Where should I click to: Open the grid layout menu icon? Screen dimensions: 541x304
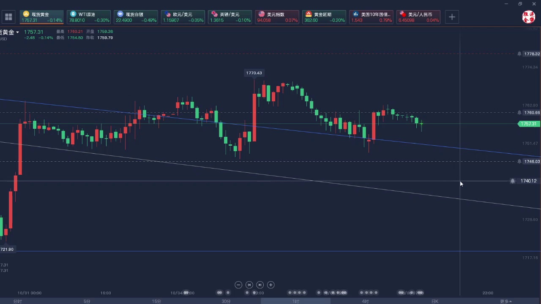point(8,17)
